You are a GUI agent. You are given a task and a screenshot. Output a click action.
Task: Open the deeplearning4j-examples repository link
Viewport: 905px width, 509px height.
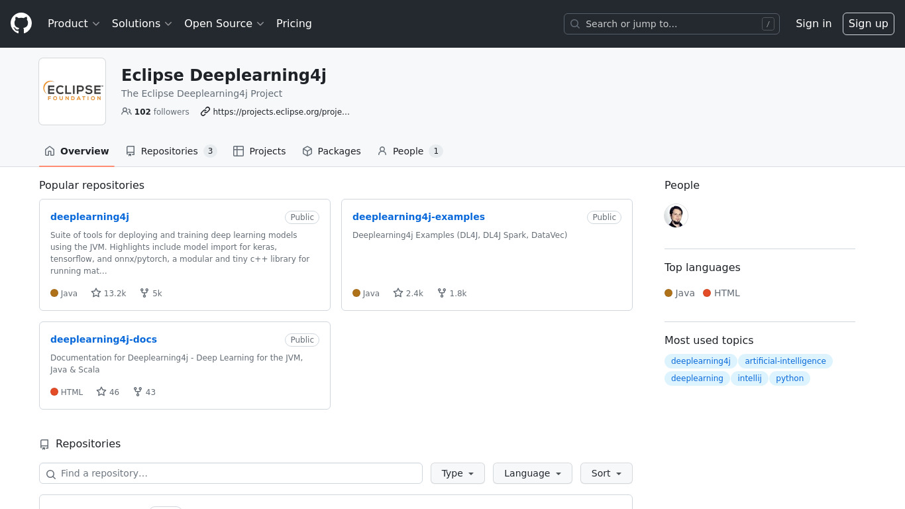419,217
